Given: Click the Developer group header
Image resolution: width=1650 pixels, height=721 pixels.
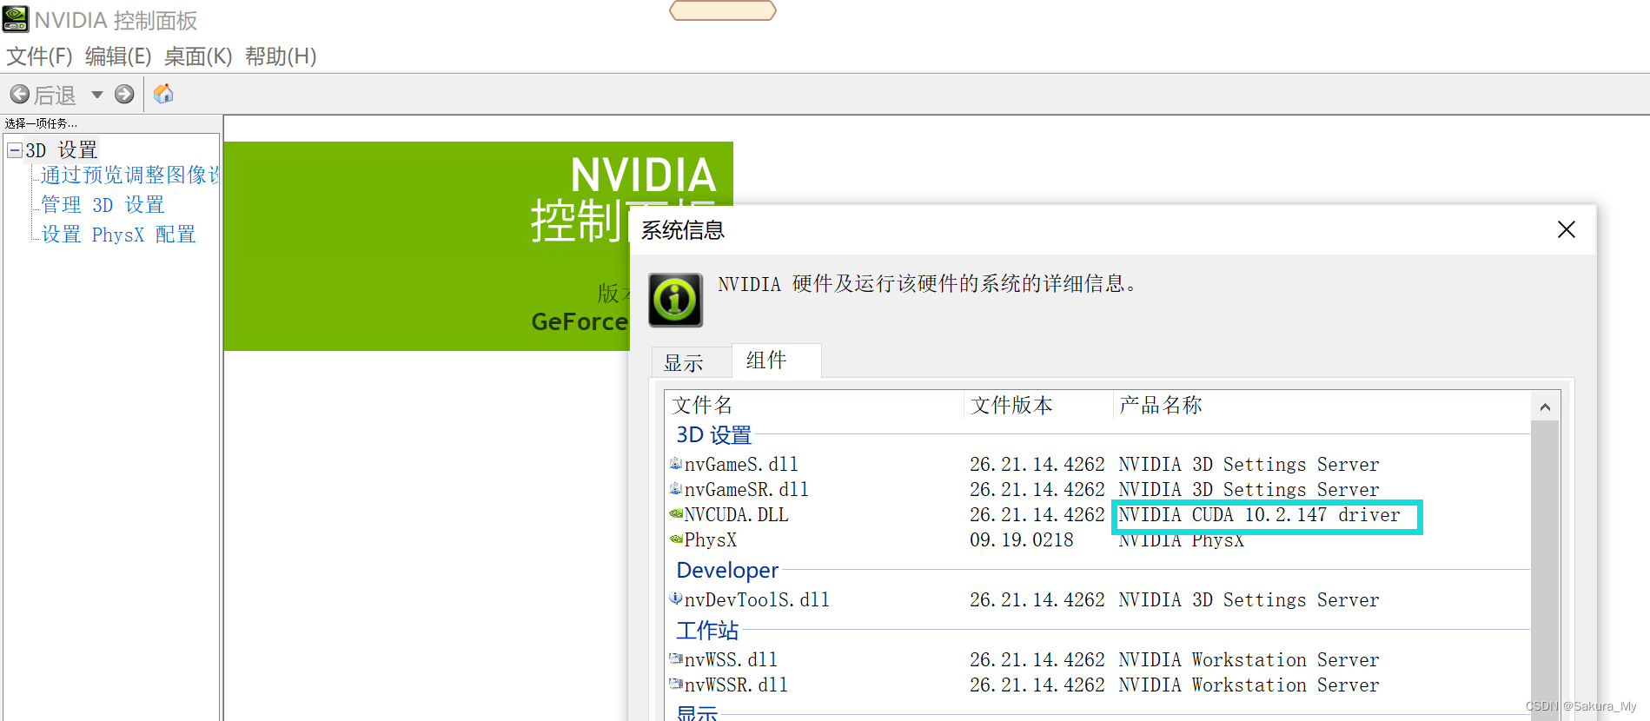Looking at the screenshot, I should (x=727, y=570).
